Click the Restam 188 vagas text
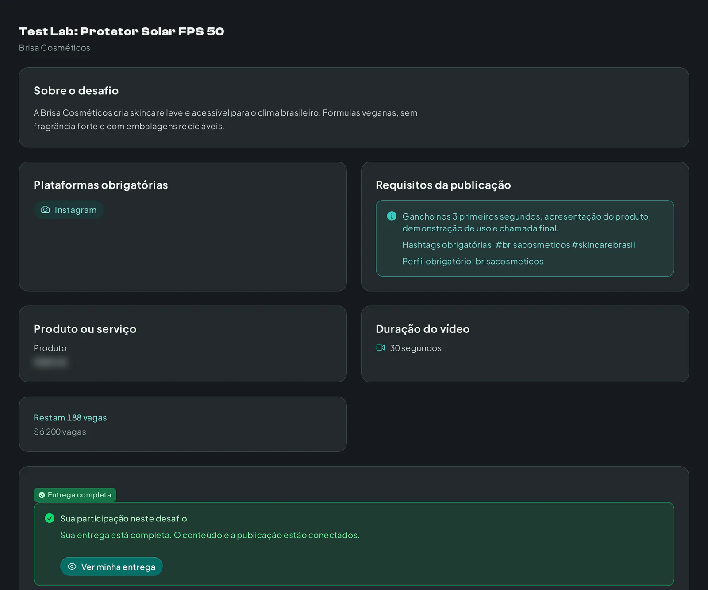Viewport: 708px width, 590px height. click(70, 418)
